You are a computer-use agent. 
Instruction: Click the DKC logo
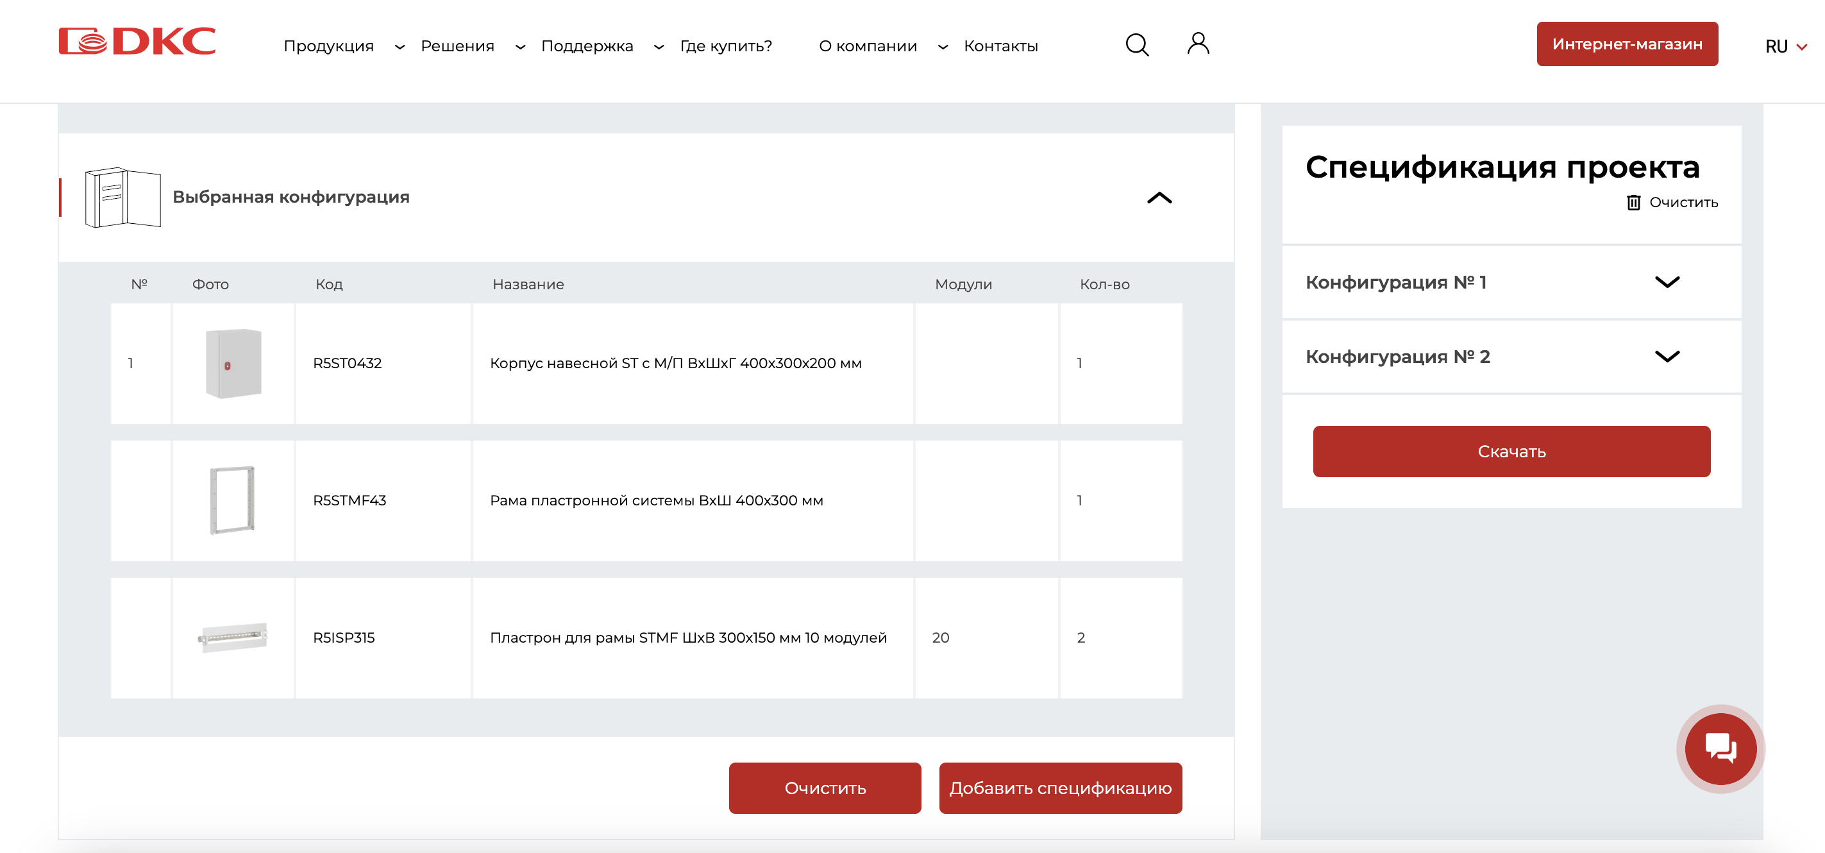(x=137, y=41)
